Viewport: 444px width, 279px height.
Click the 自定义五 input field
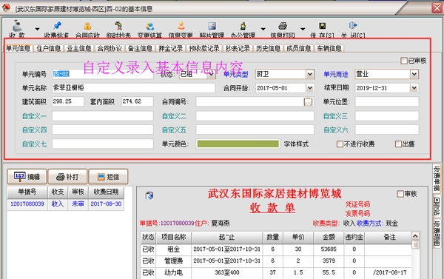pos(255,130)
